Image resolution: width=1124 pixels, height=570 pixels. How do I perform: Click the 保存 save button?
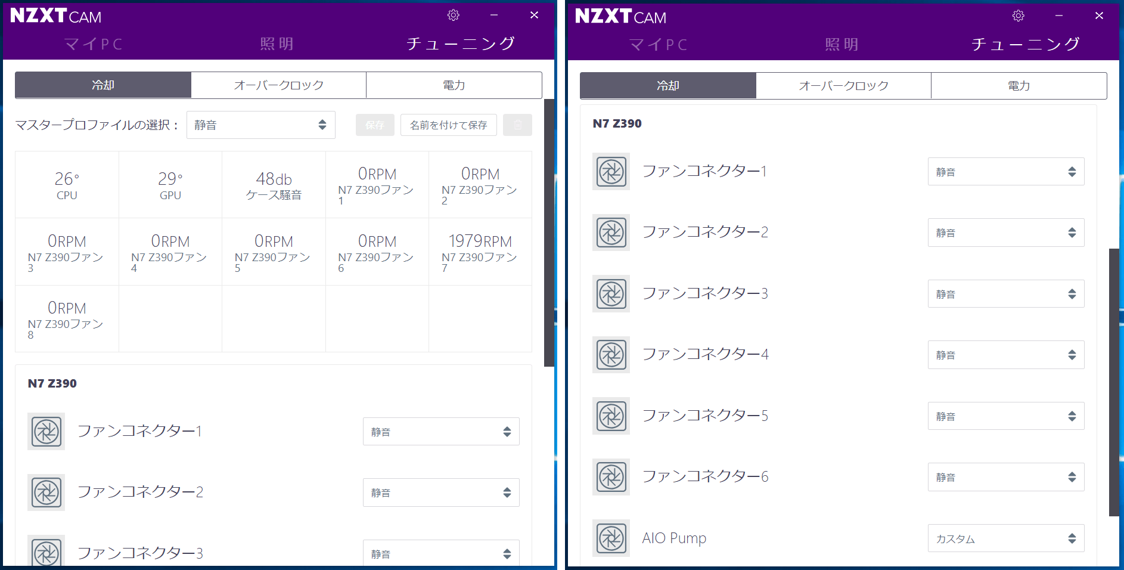(x=375, y=125)
